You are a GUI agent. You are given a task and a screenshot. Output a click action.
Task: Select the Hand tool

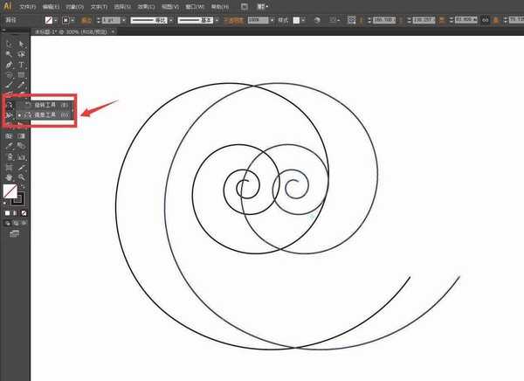coord(9,177)
